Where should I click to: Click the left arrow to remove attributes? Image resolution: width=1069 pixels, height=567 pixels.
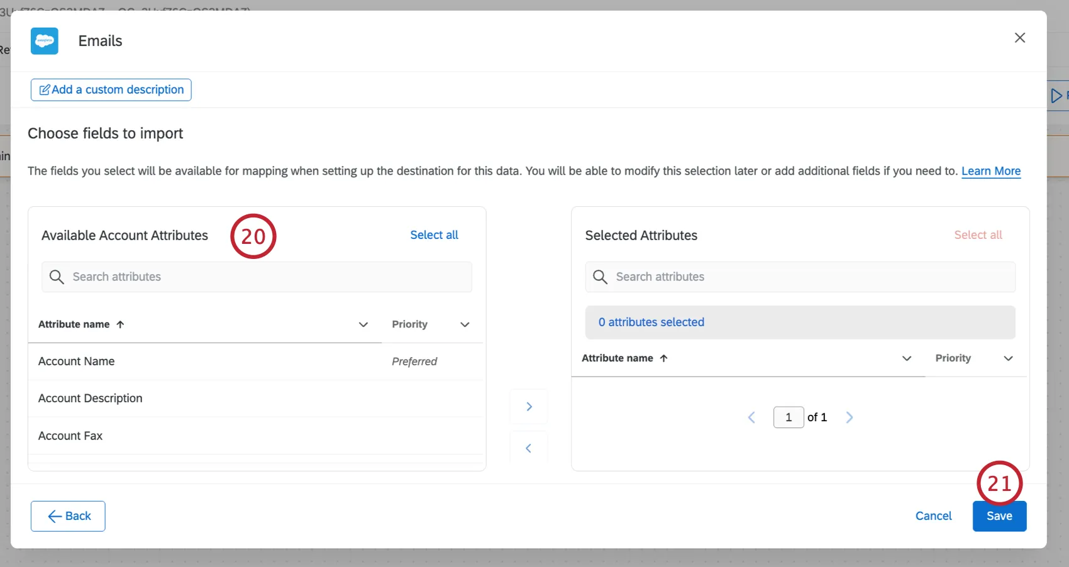click(528, 448)
